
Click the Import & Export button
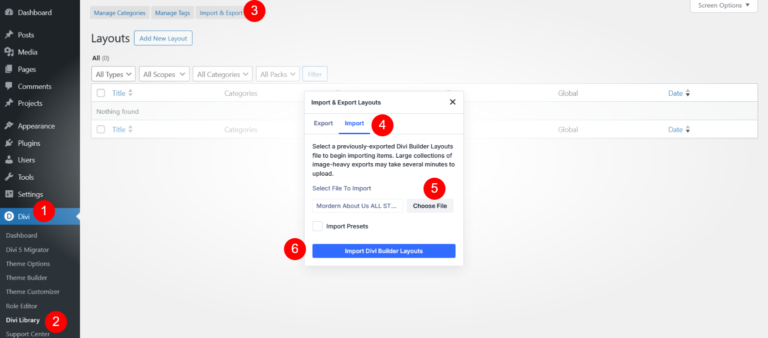tap(221, 13)
